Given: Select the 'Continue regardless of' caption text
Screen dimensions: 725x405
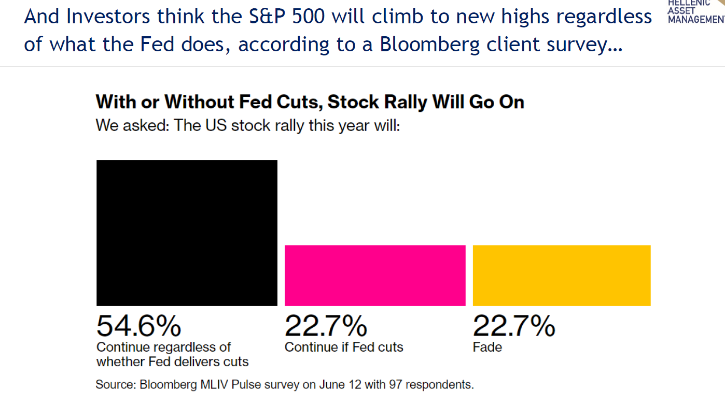Looking at the screenshot, I should click(x=164, y=347).
